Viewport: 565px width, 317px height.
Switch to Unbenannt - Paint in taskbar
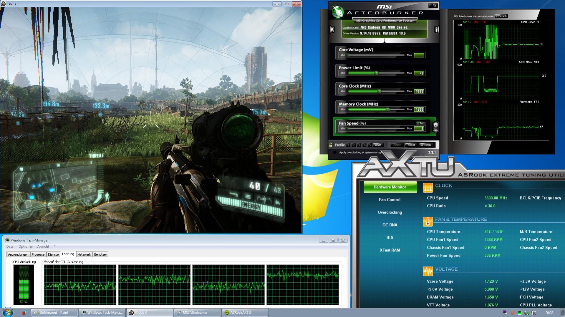(55, 313)
